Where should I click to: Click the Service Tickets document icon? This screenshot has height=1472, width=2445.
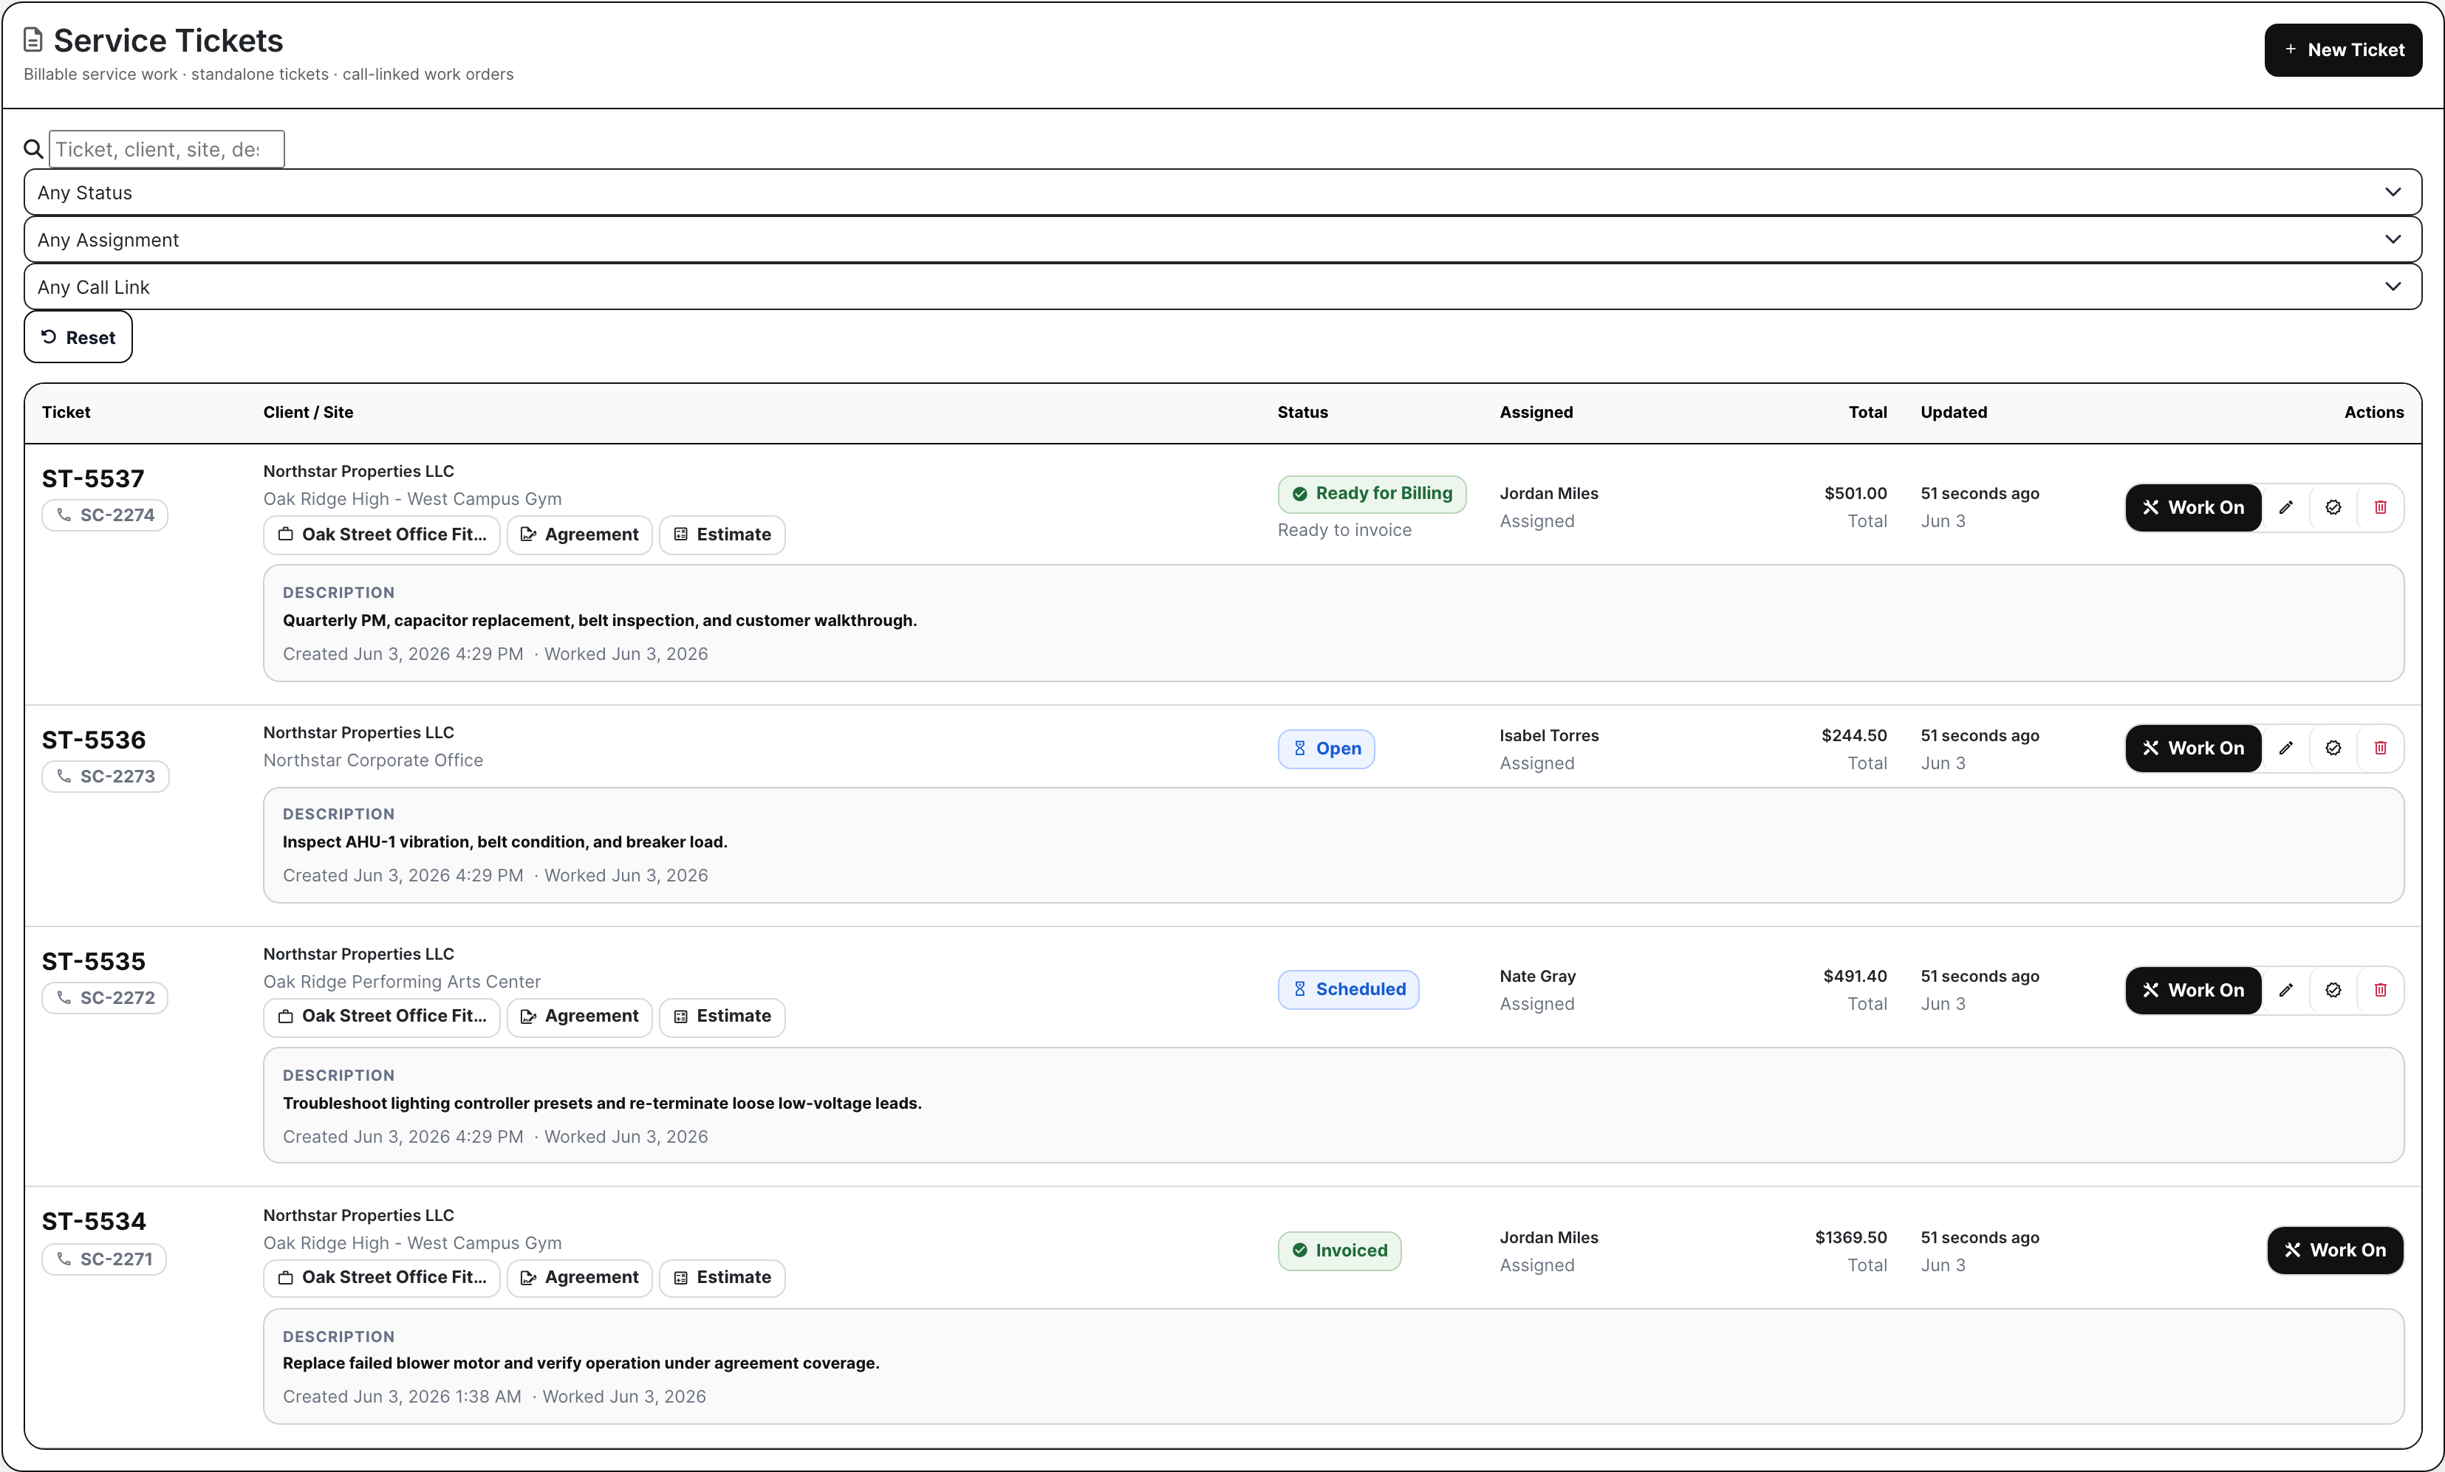coord(34,40)
